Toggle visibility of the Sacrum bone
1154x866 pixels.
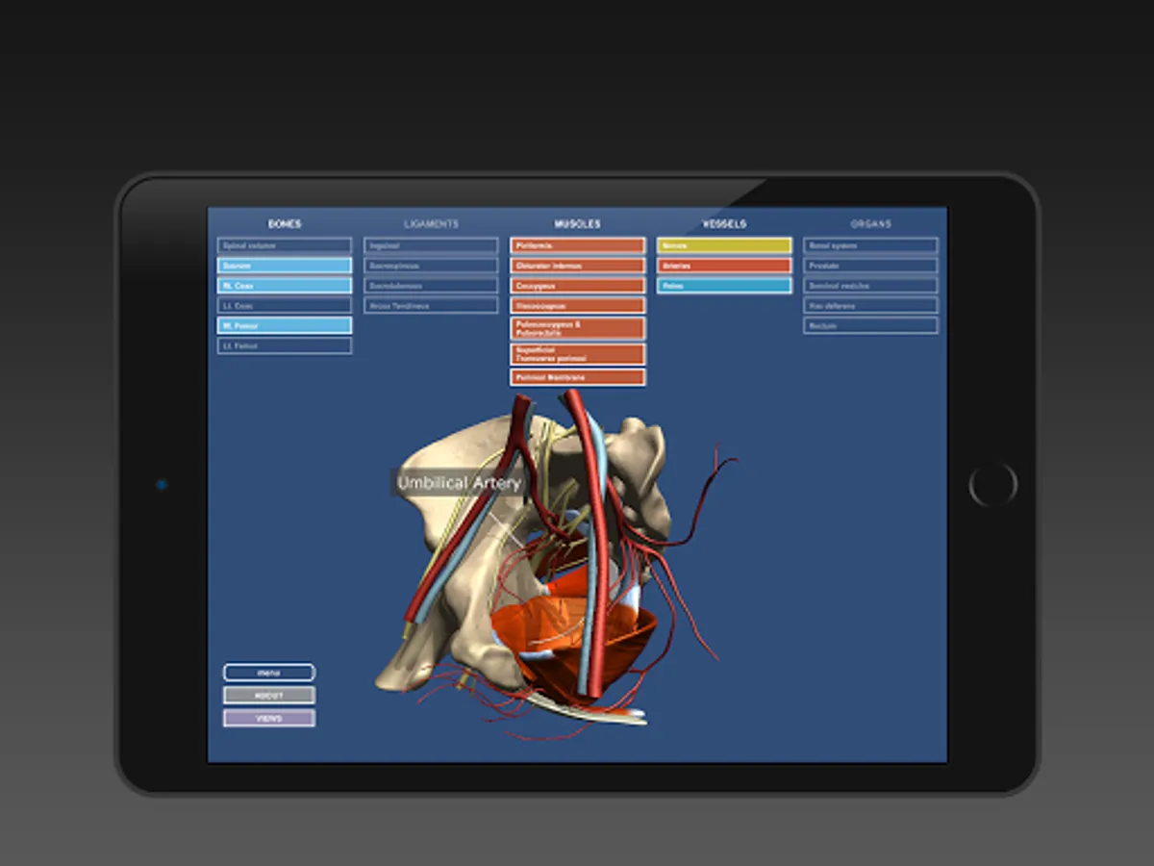point(284,265)
